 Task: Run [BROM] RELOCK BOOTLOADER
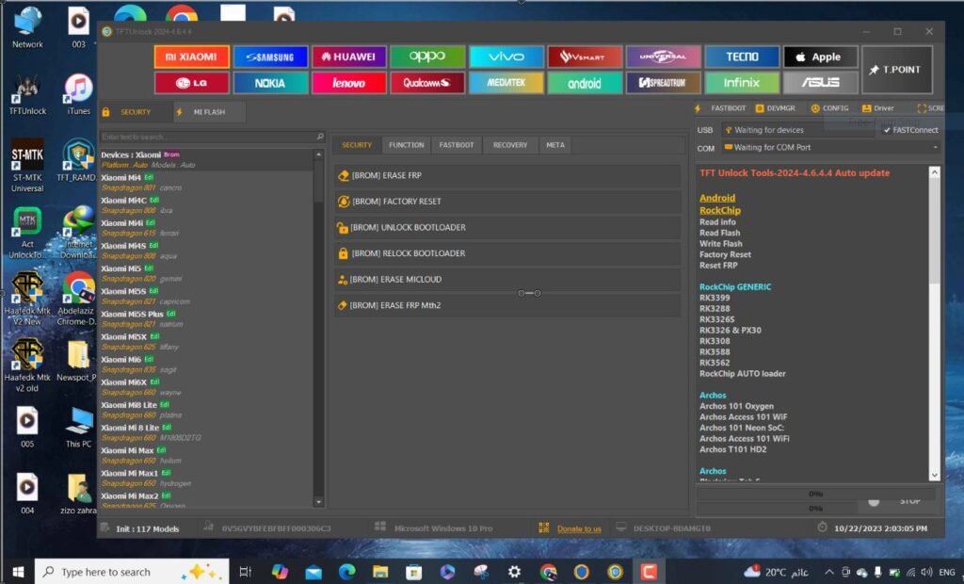(507, 253)
